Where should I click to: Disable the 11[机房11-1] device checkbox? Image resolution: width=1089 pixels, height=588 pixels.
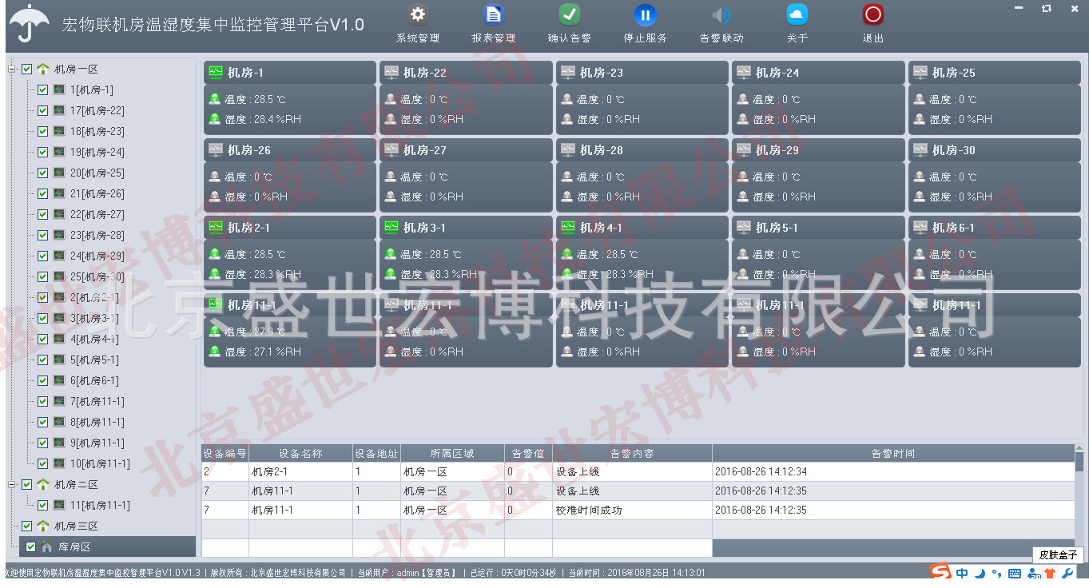point(42,505)
